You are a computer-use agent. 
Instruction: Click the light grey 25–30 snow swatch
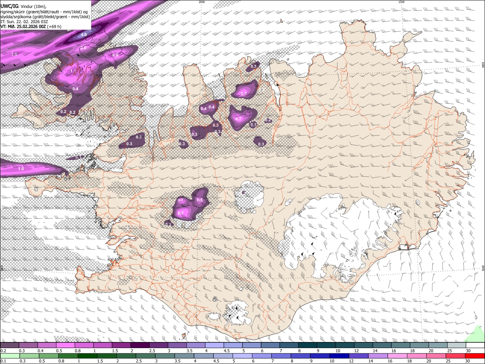pyautogui.click(x=456, y=345)
